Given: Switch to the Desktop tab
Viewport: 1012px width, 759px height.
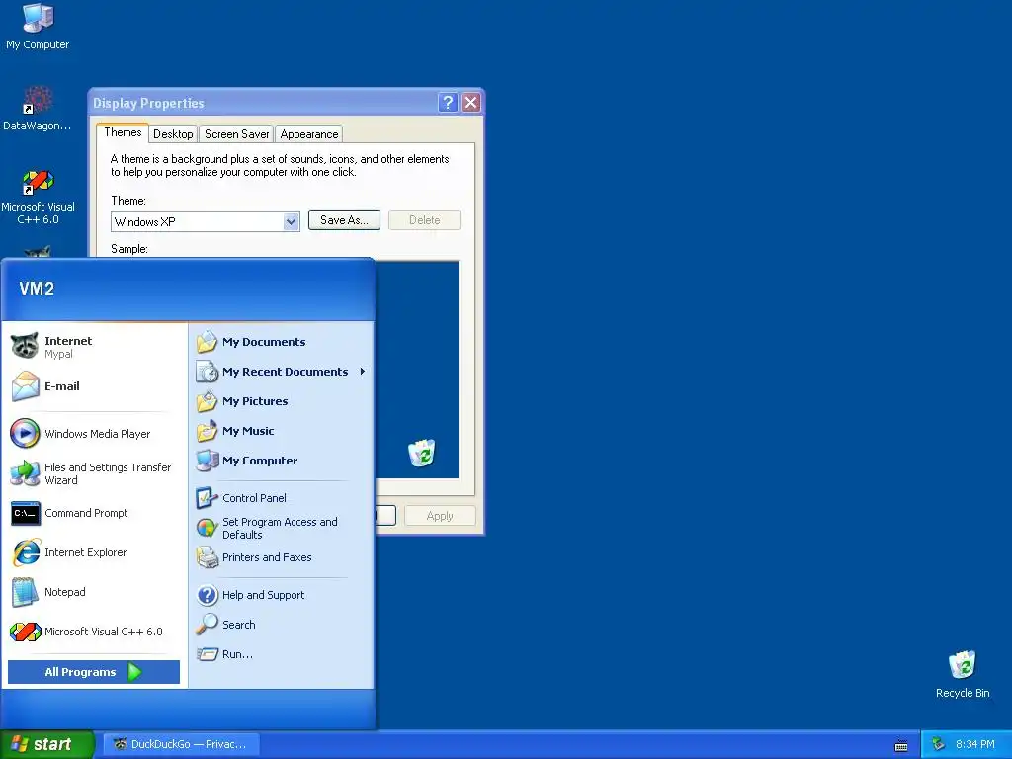Looking at the screenshot, I should click(173, 134).
